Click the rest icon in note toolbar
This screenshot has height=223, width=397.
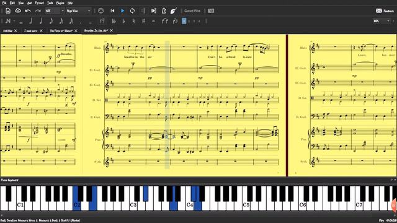(102, 21)
